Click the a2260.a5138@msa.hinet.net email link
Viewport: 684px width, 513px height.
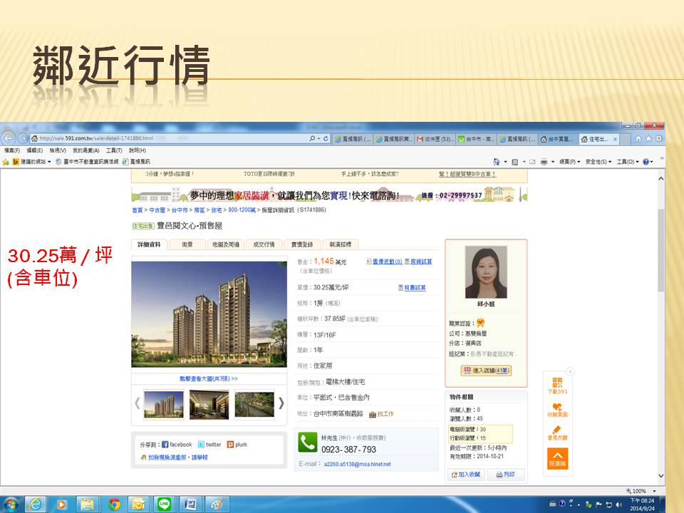tap(357, 464)
